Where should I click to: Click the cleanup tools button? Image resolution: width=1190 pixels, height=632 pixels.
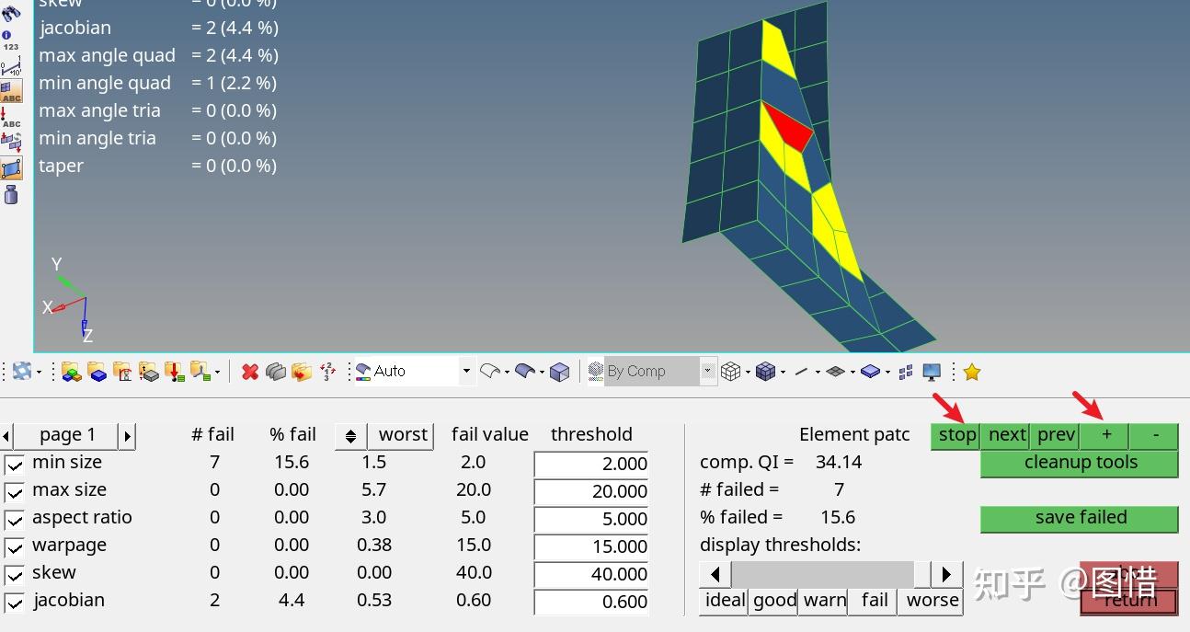pos(1080,463)
